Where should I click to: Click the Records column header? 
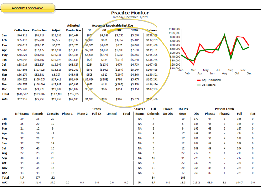38,114
